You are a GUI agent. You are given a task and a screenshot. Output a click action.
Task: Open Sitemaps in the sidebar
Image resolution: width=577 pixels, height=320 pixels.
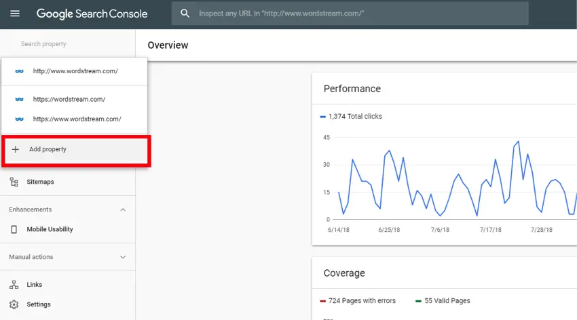pyautogui.click(x=68, y=182)
